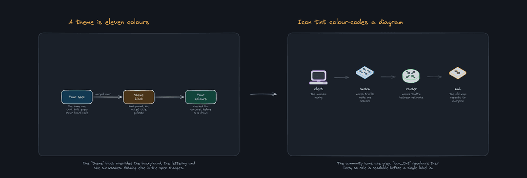This screenshot has width=527, height=178.
Task: Select heading 'Icon tint colour-codes a diagram'
Action: (x=350, y=22)
